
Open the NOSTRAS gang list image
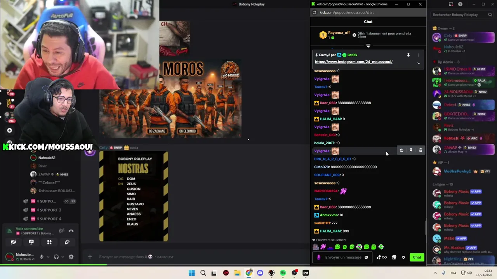point(134,196)
